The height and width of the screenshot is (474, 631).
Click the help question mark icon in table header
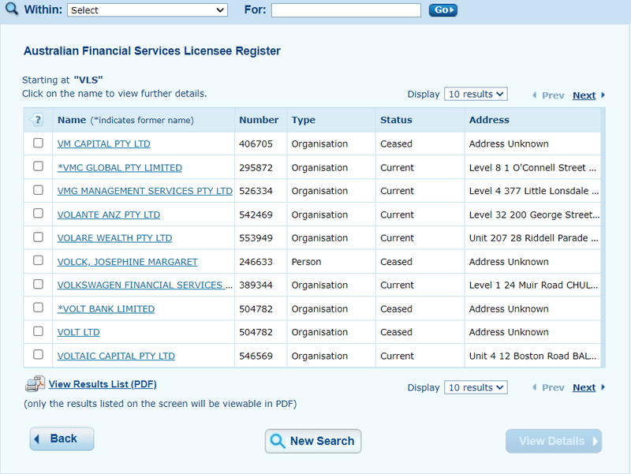click(x=37, y=120)
